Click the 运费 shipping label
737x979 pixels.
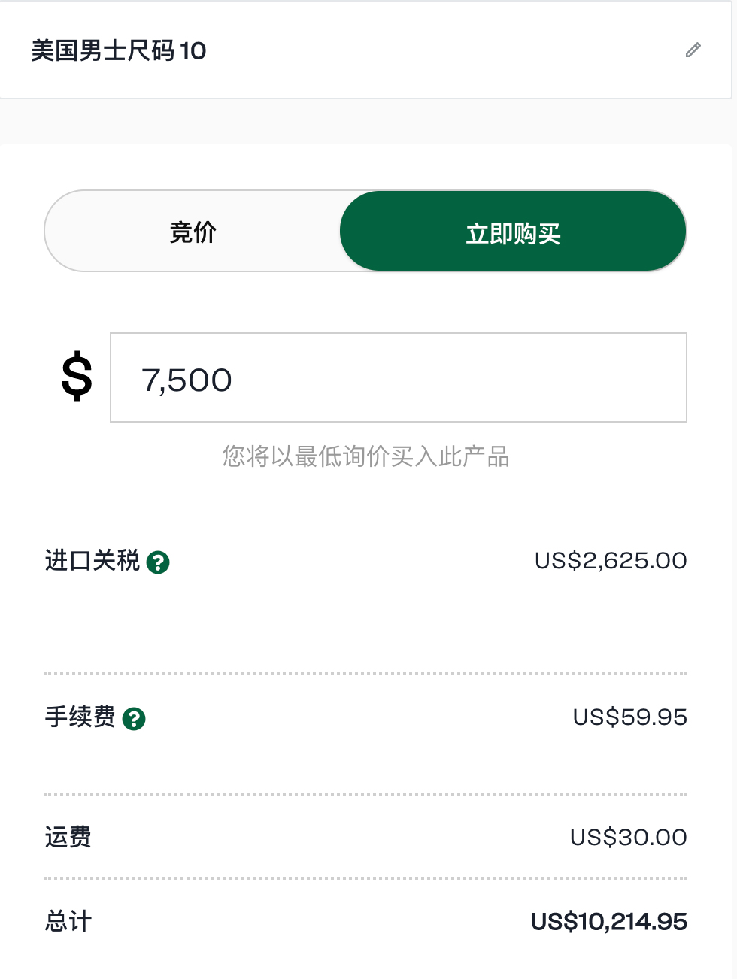[x=68, y=838]
